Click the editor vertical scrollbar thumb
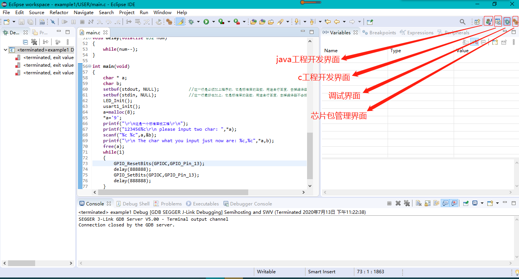Image resolution: width=519 pixels, height=279 pixels. (x=310, y=156)
